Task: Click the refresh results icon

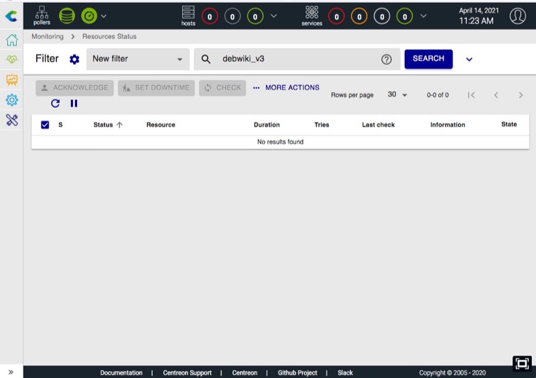Action: point(56,103)
